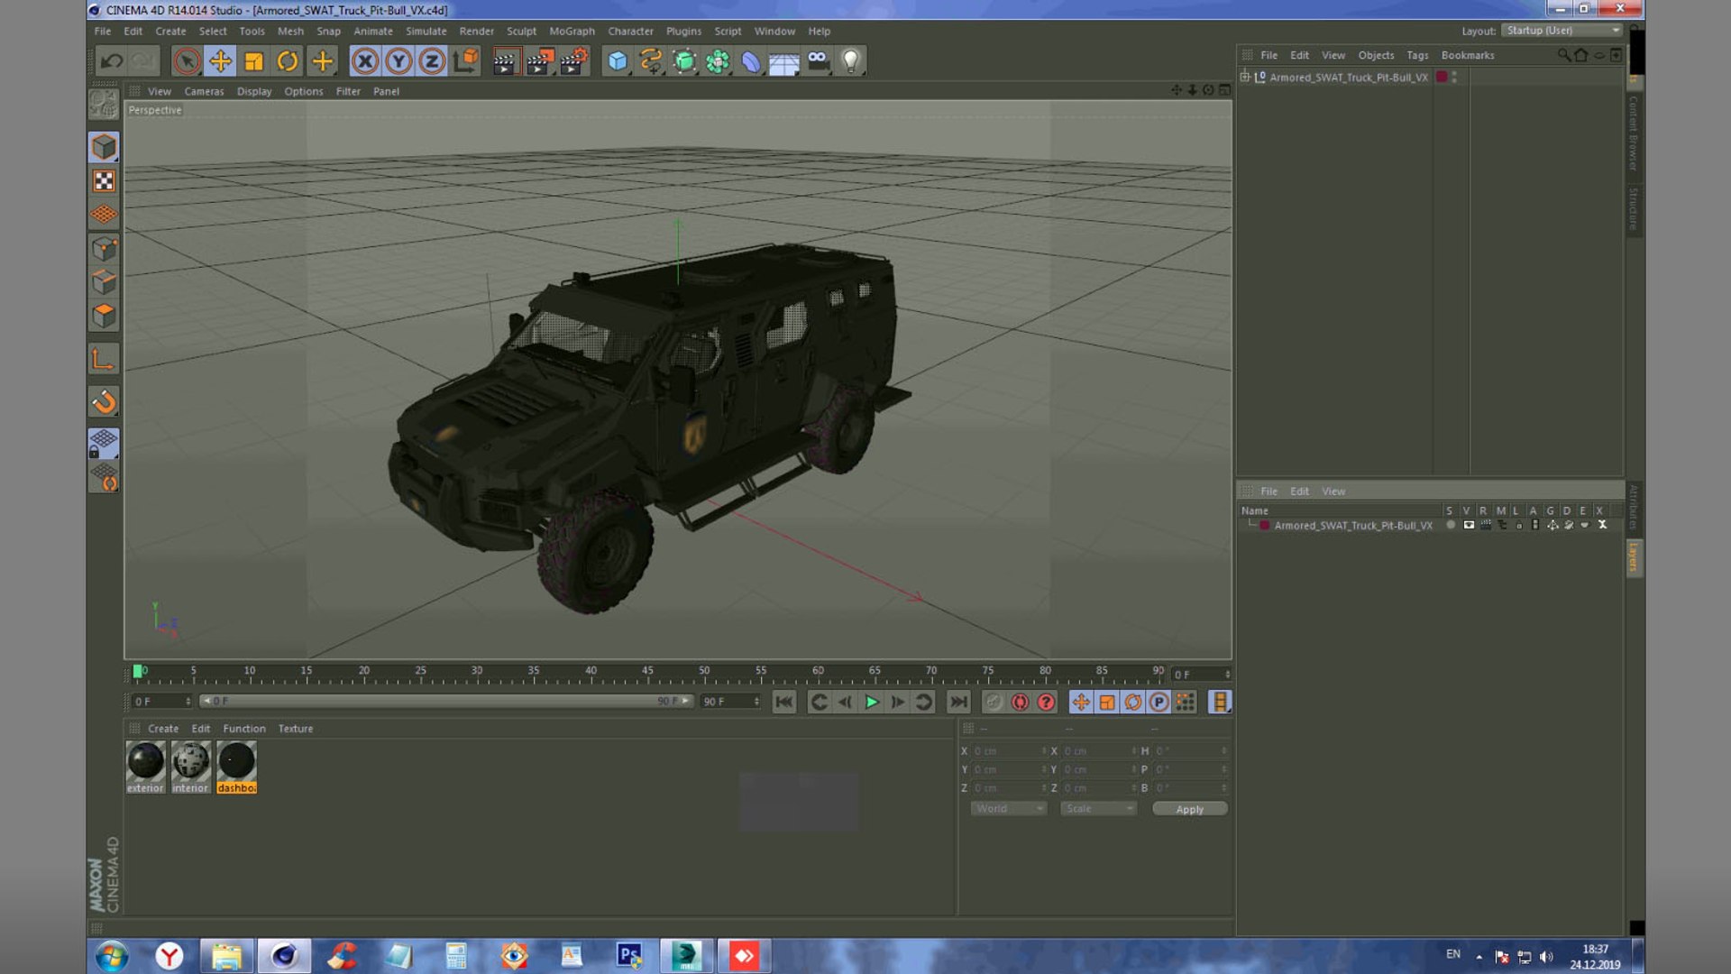
Task: Toggle parameter keyframe recording P icon
Action: [1159, 702]
